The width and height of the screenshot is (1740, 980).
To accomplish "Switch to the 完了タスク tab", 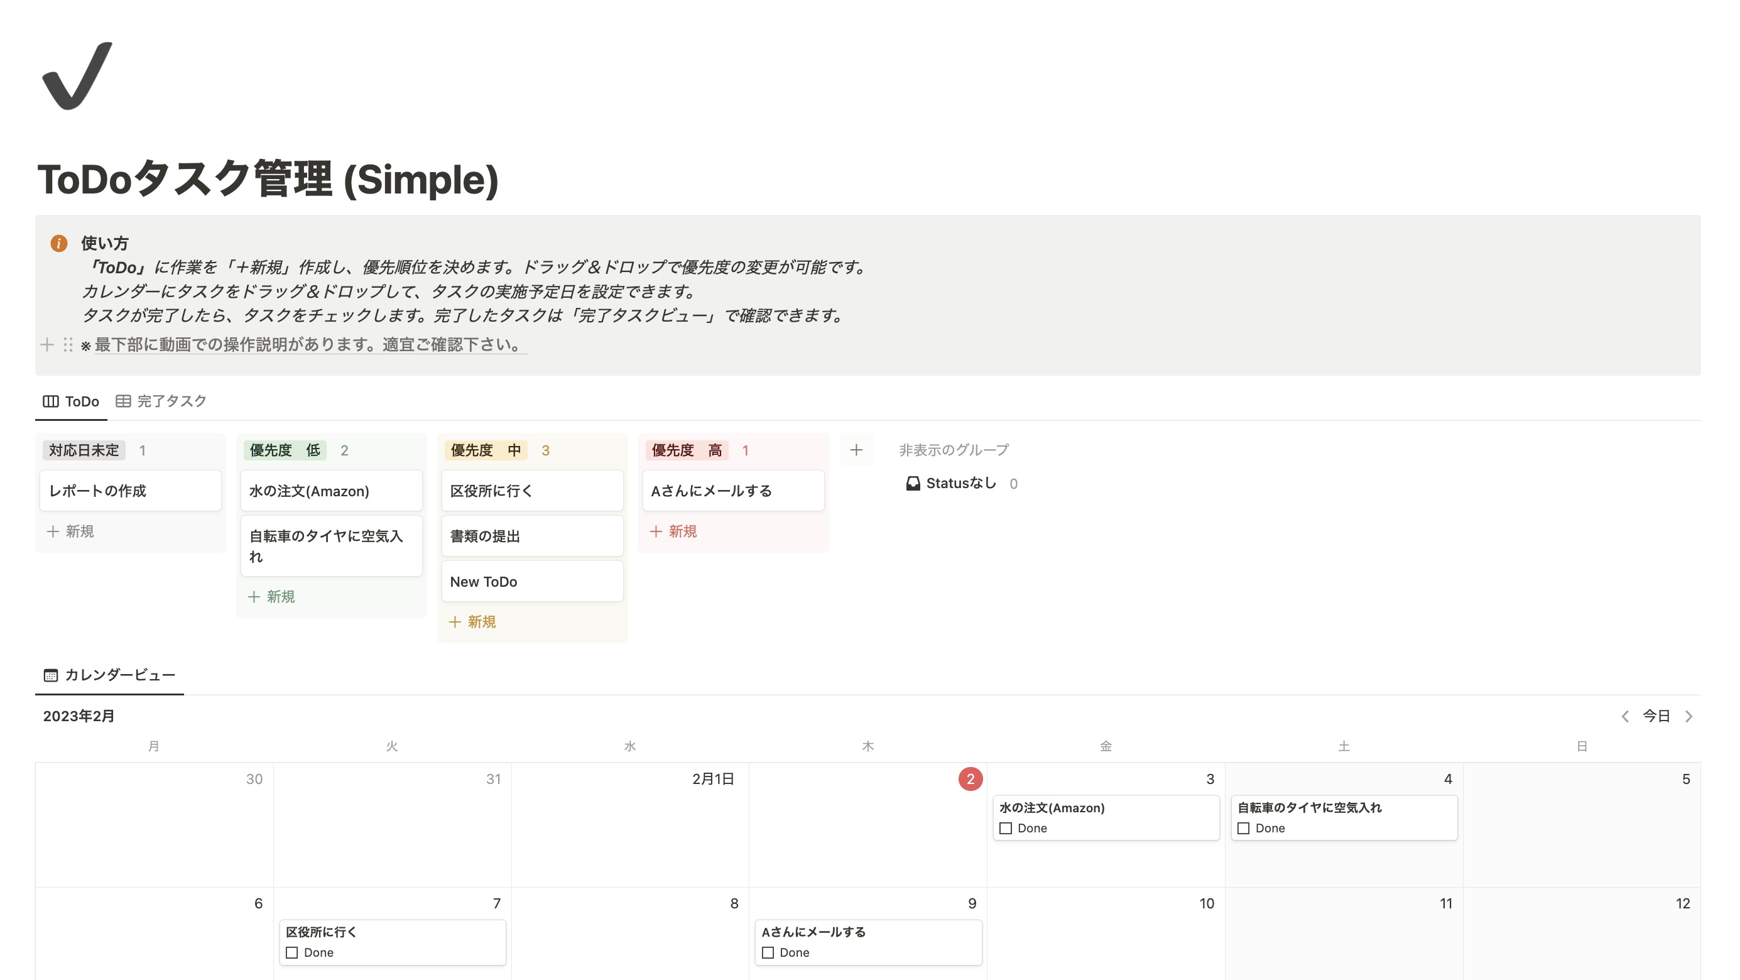I will (x=161, y=401).
